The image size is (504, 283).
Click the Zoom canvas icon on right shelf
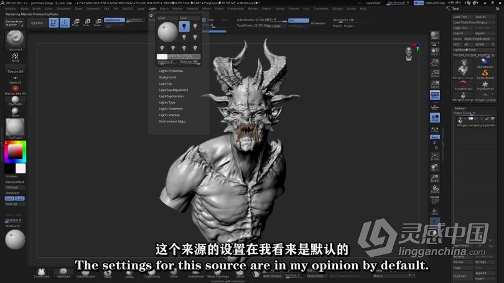tap(435, 62)
